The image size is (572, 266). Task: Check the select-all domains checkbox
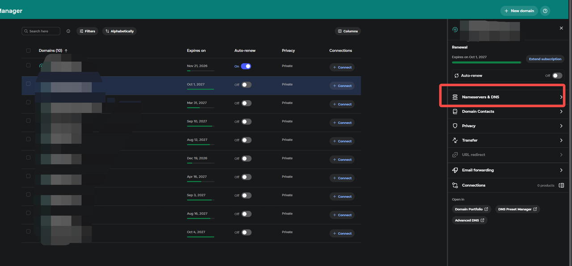(28, 51)
